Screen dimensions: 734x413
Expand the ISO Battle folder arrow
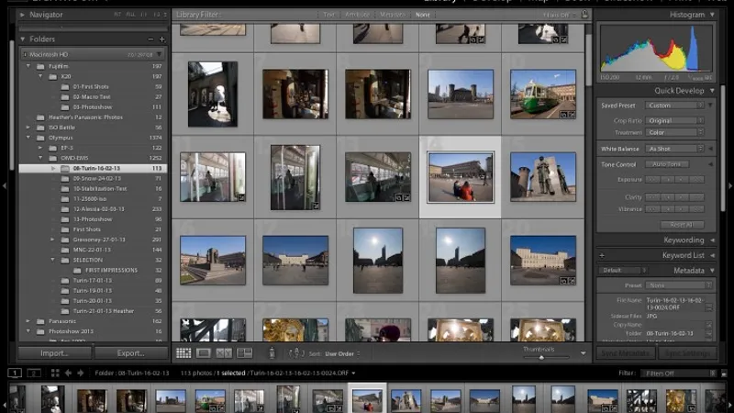coord(28,128)
